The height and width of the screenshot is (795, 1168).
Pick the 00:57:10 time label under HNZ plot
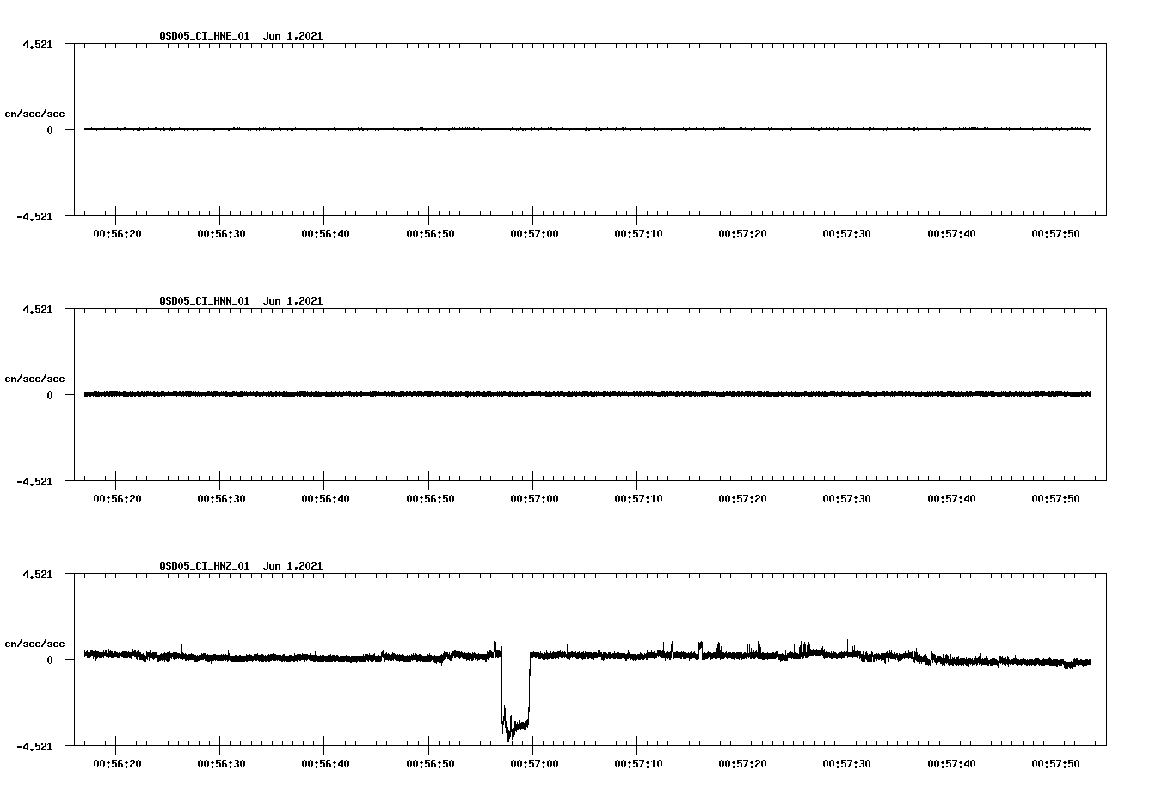pos(638,763)
